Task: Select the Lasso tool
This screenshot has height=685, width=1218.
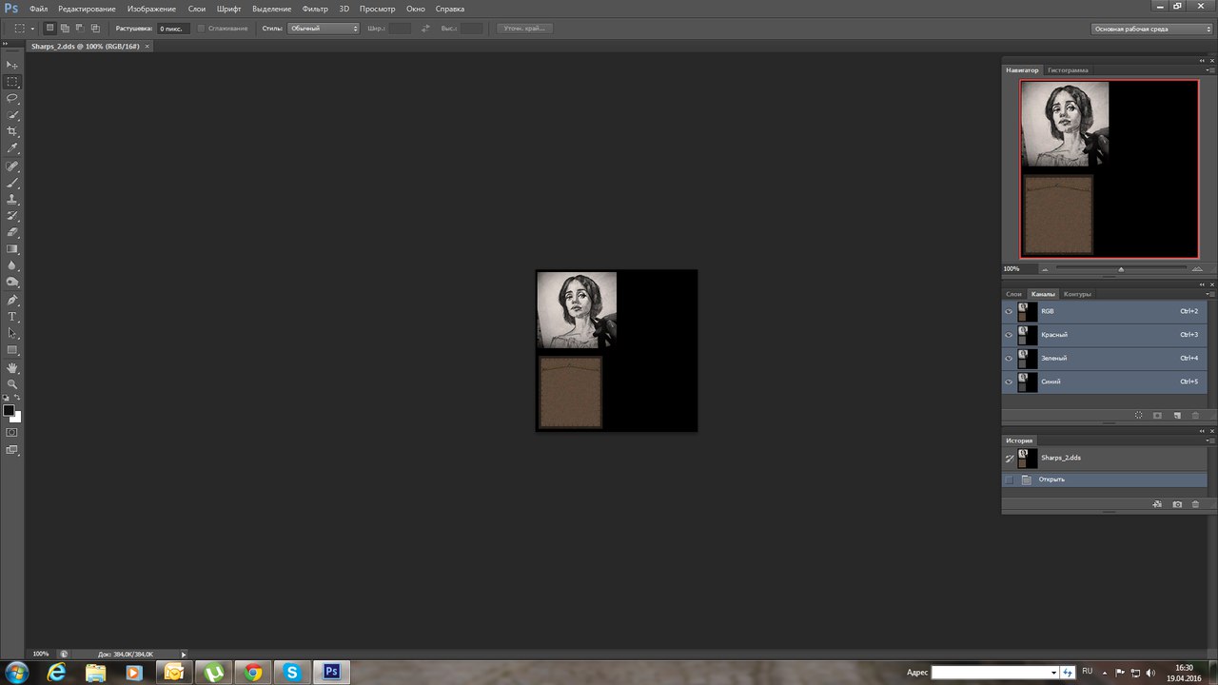Action: (13, 98)
